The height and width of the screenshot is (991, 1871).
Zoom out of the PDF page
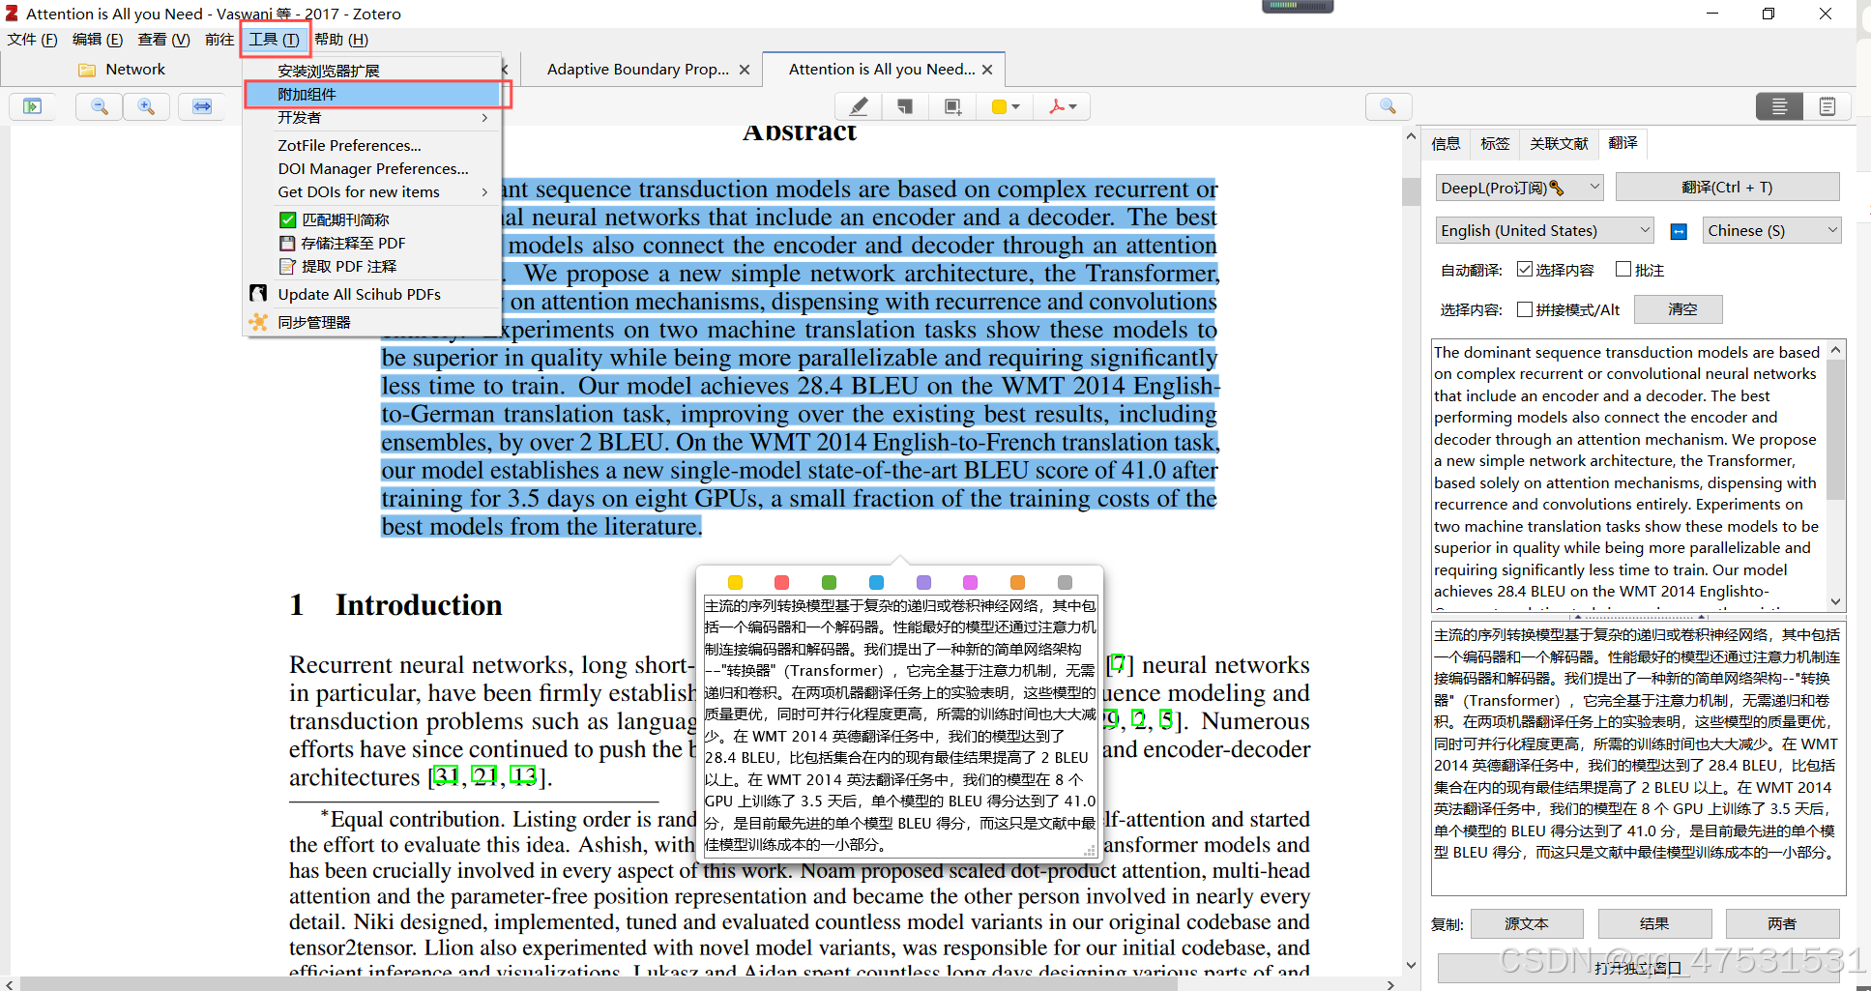pos(100,106)
